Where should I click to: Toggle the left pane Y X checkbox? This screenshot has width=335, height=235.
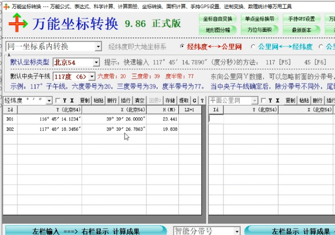tap(58, 100)
